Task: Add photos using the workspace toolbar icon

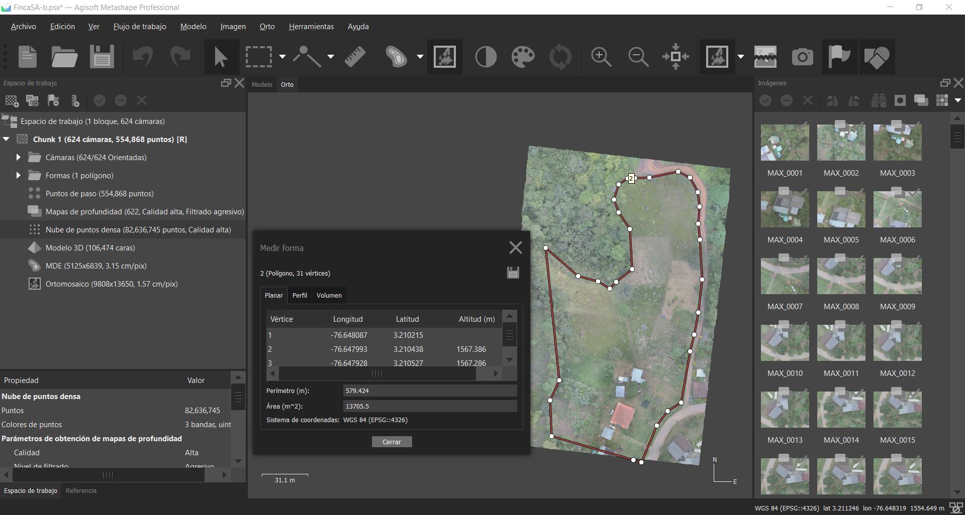Action: click(x=33, y=101)
